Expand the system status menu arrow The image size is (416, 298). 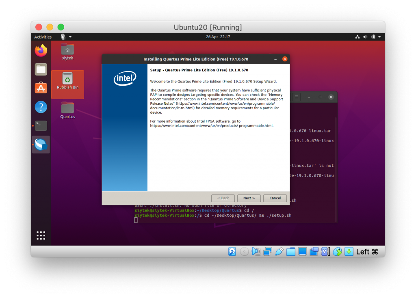click(380, 37)
